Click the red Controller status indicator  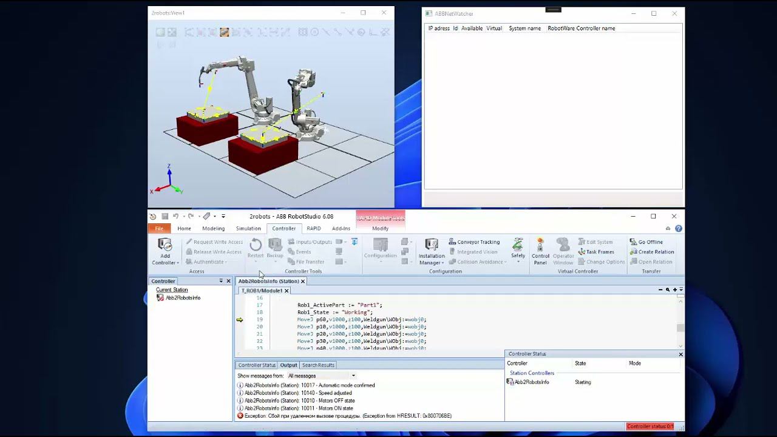coord(650,427)
